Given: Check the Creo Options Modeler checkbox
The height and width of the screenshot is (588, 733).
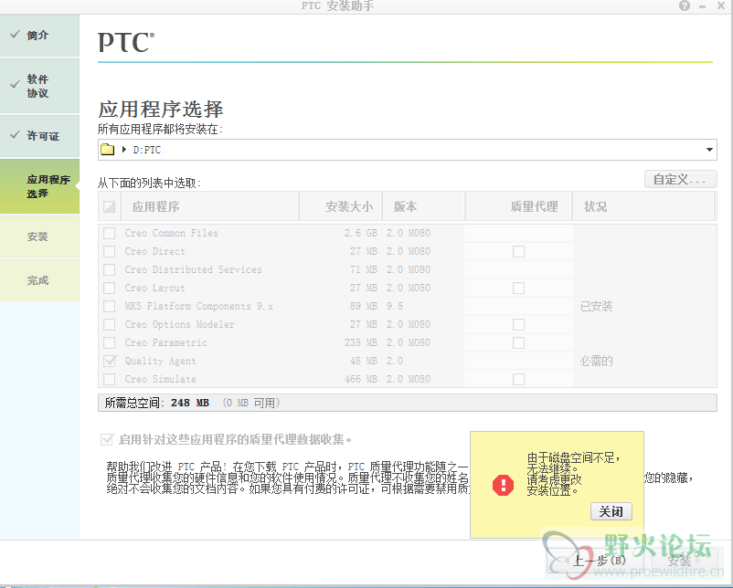Looking at the screenshot, I should click(110, 324).
